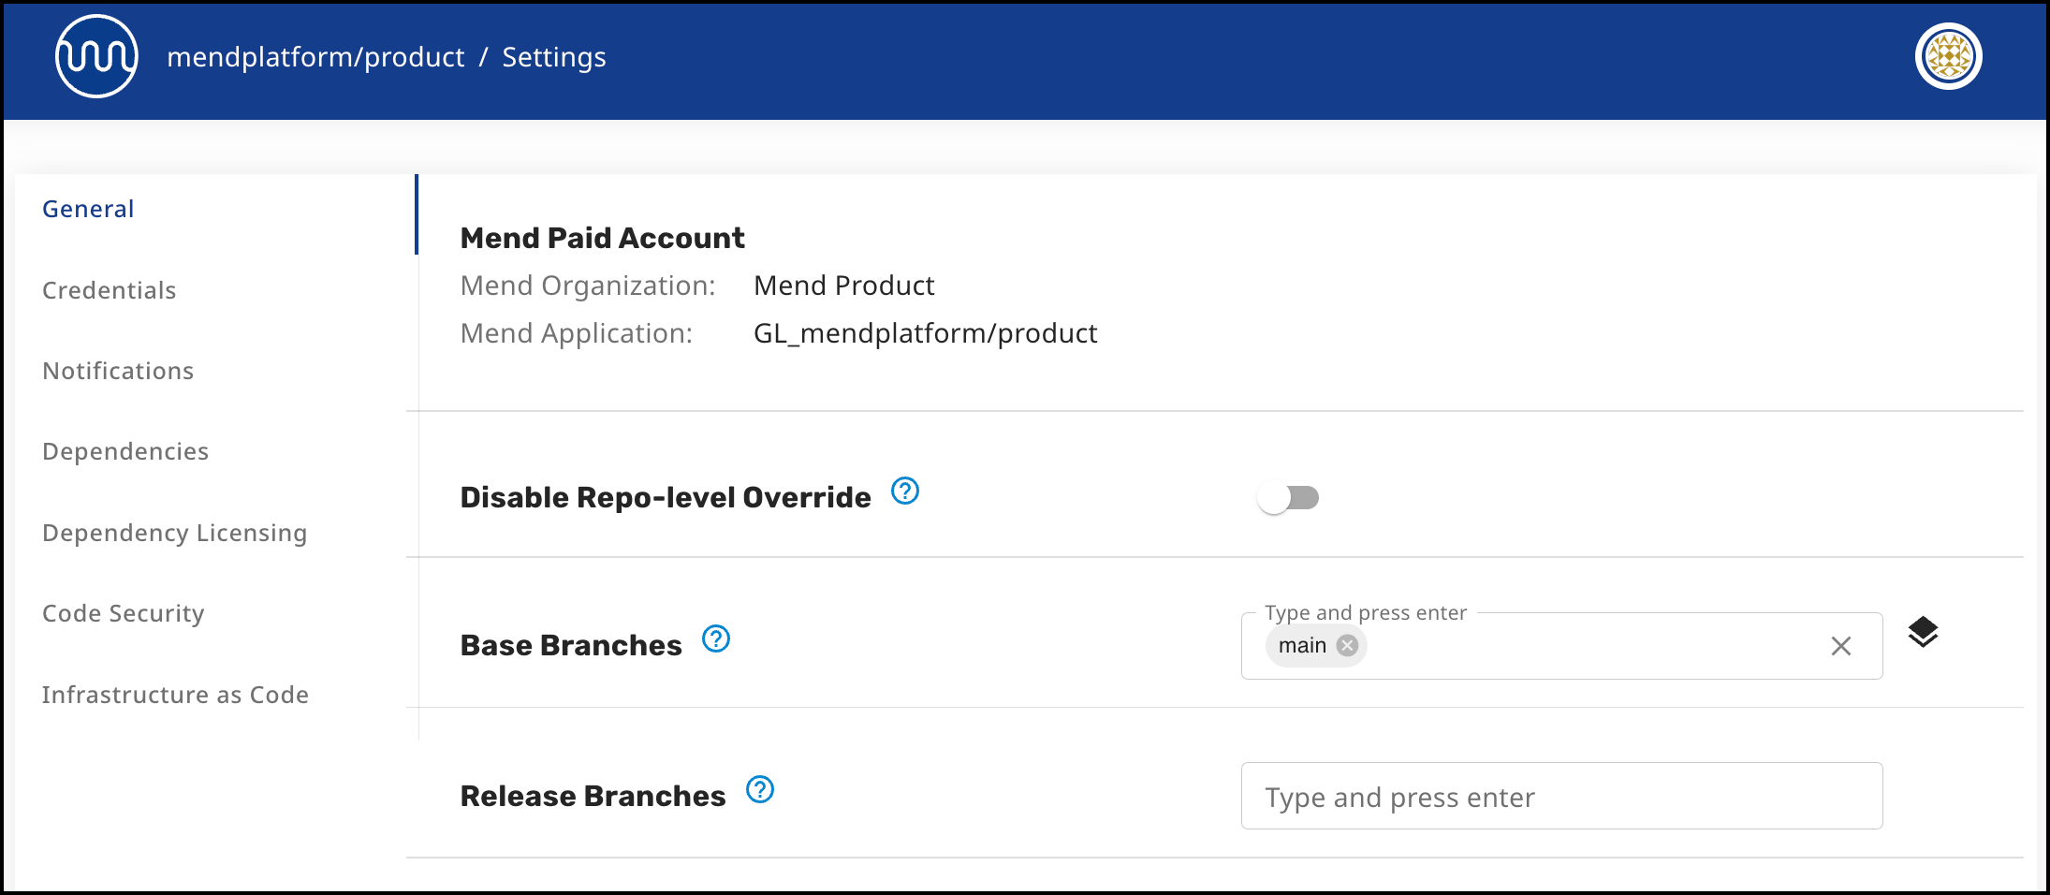The height and width of the screenshot is (895, 2050).
Task: Click the GL_mendplatform/product application value
Action: click(926, 333)
